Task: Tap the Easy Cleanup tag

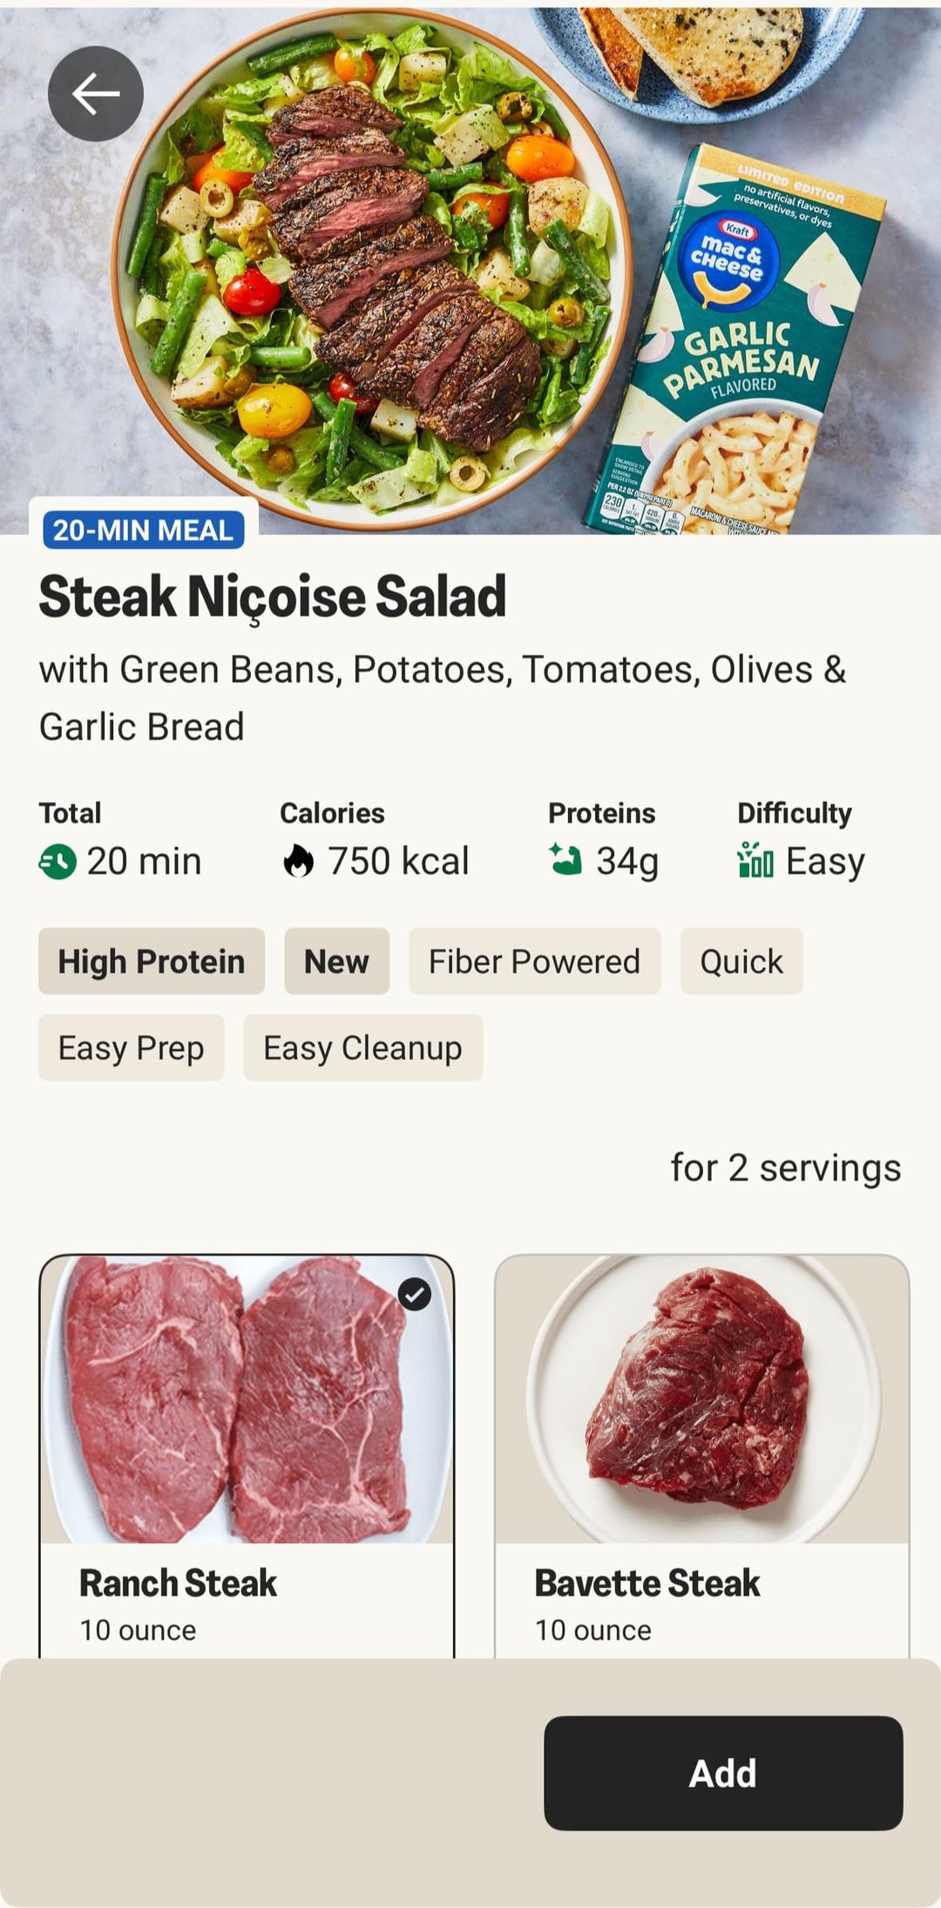Action: [x=362, y=1048]
